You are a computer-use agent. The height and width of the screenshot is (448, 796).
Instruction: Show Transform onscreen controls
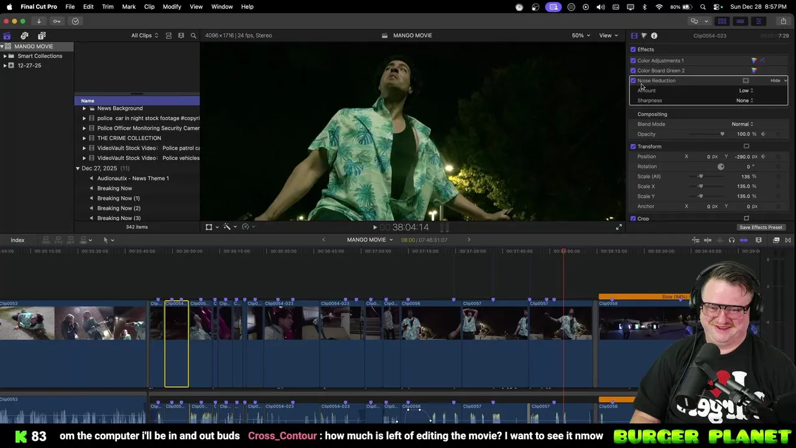(x=746, y=146)
